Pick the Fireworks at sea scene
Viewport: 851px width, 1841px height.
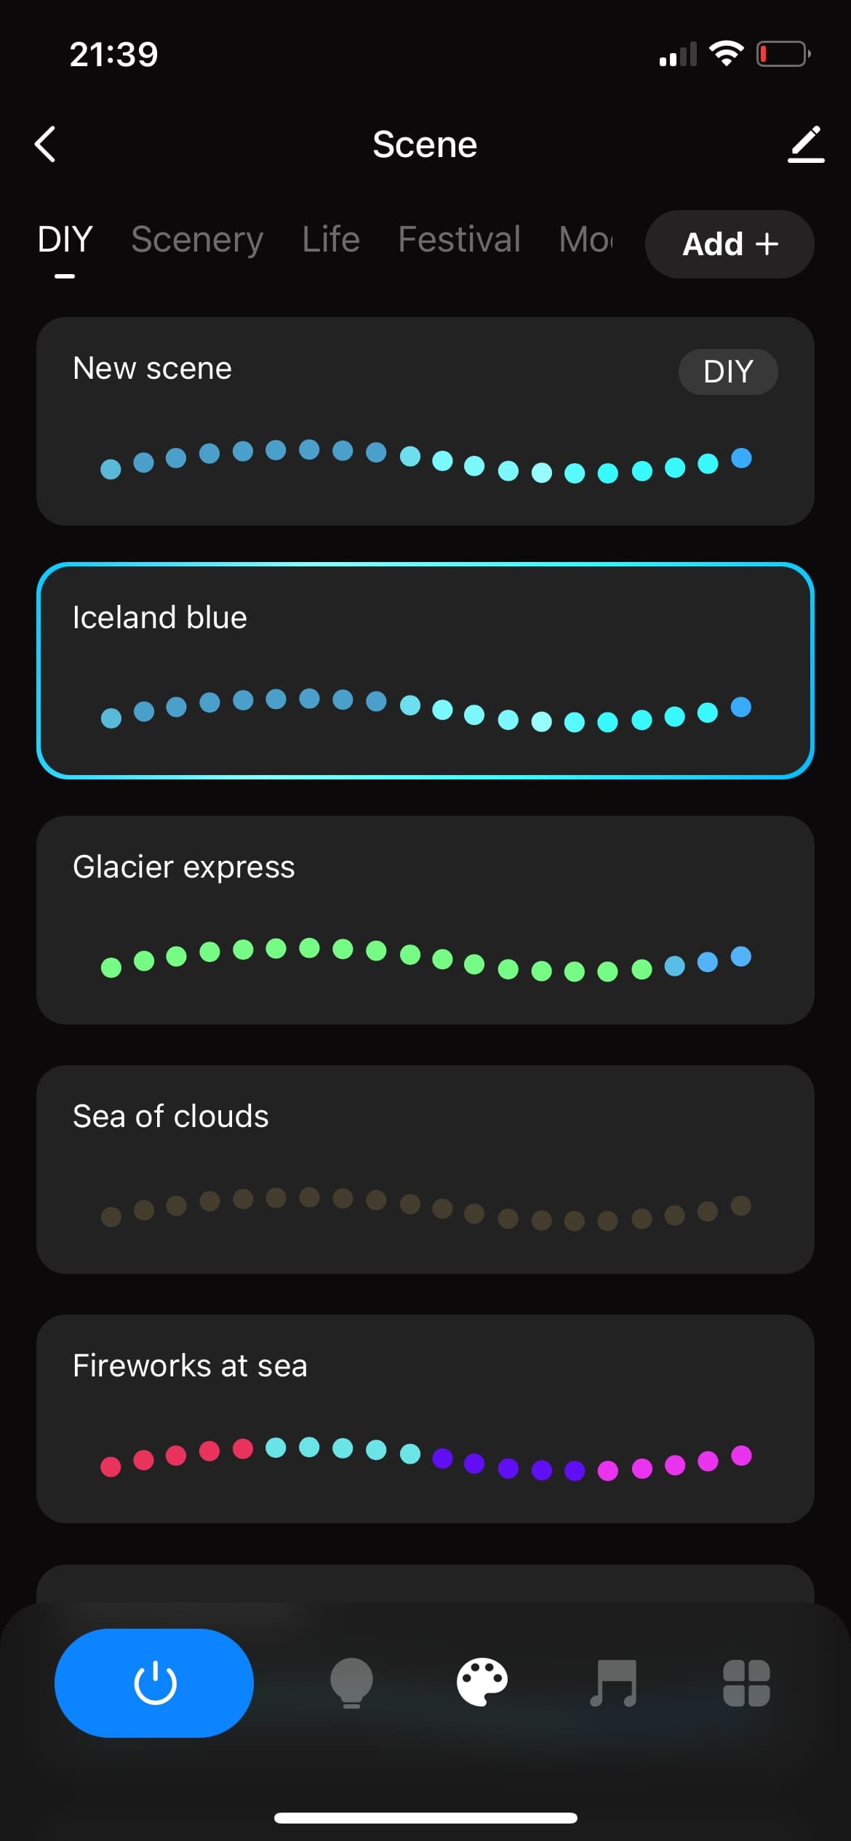coord(425,1419)
